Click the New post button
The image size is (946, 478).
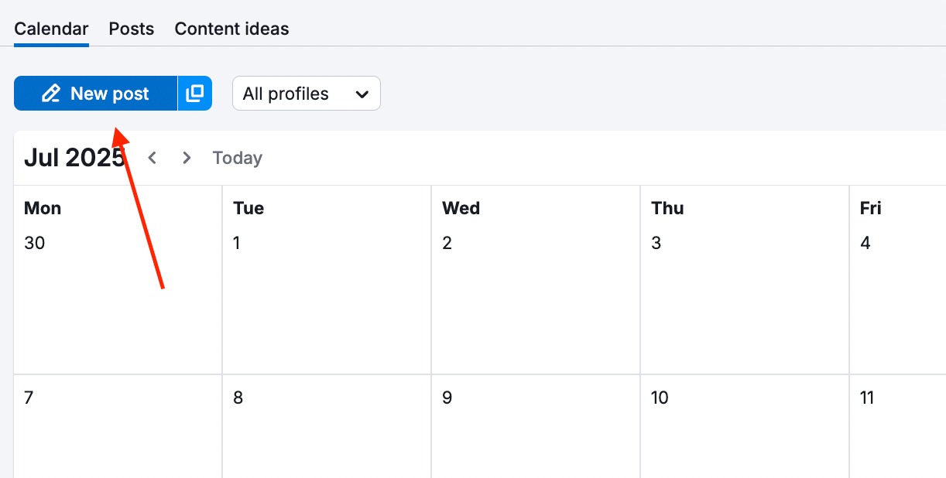(x=96, y=94)
